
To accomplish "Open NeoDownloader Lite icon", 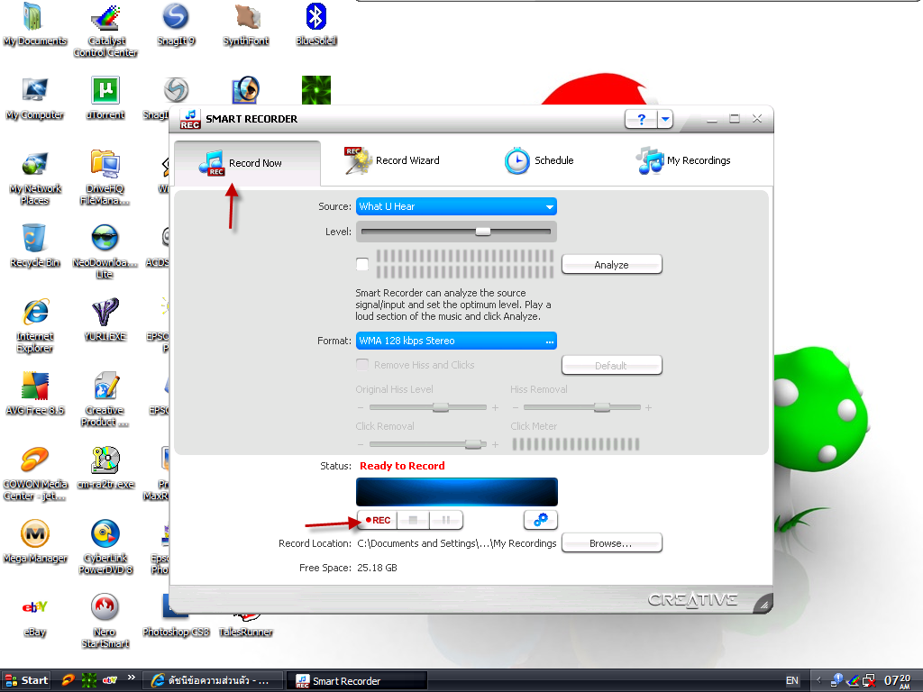I will click(105, 251).
